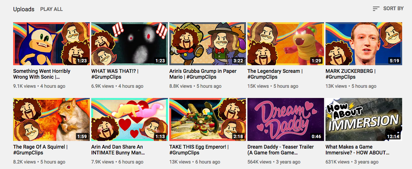Click '15K views • 5 hours ago' text
Image resolution: width=412 pixels, height=169 pixels.
(273, 86)
